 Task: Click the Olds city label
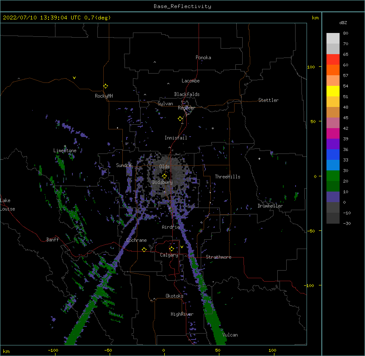coord(164,167)
